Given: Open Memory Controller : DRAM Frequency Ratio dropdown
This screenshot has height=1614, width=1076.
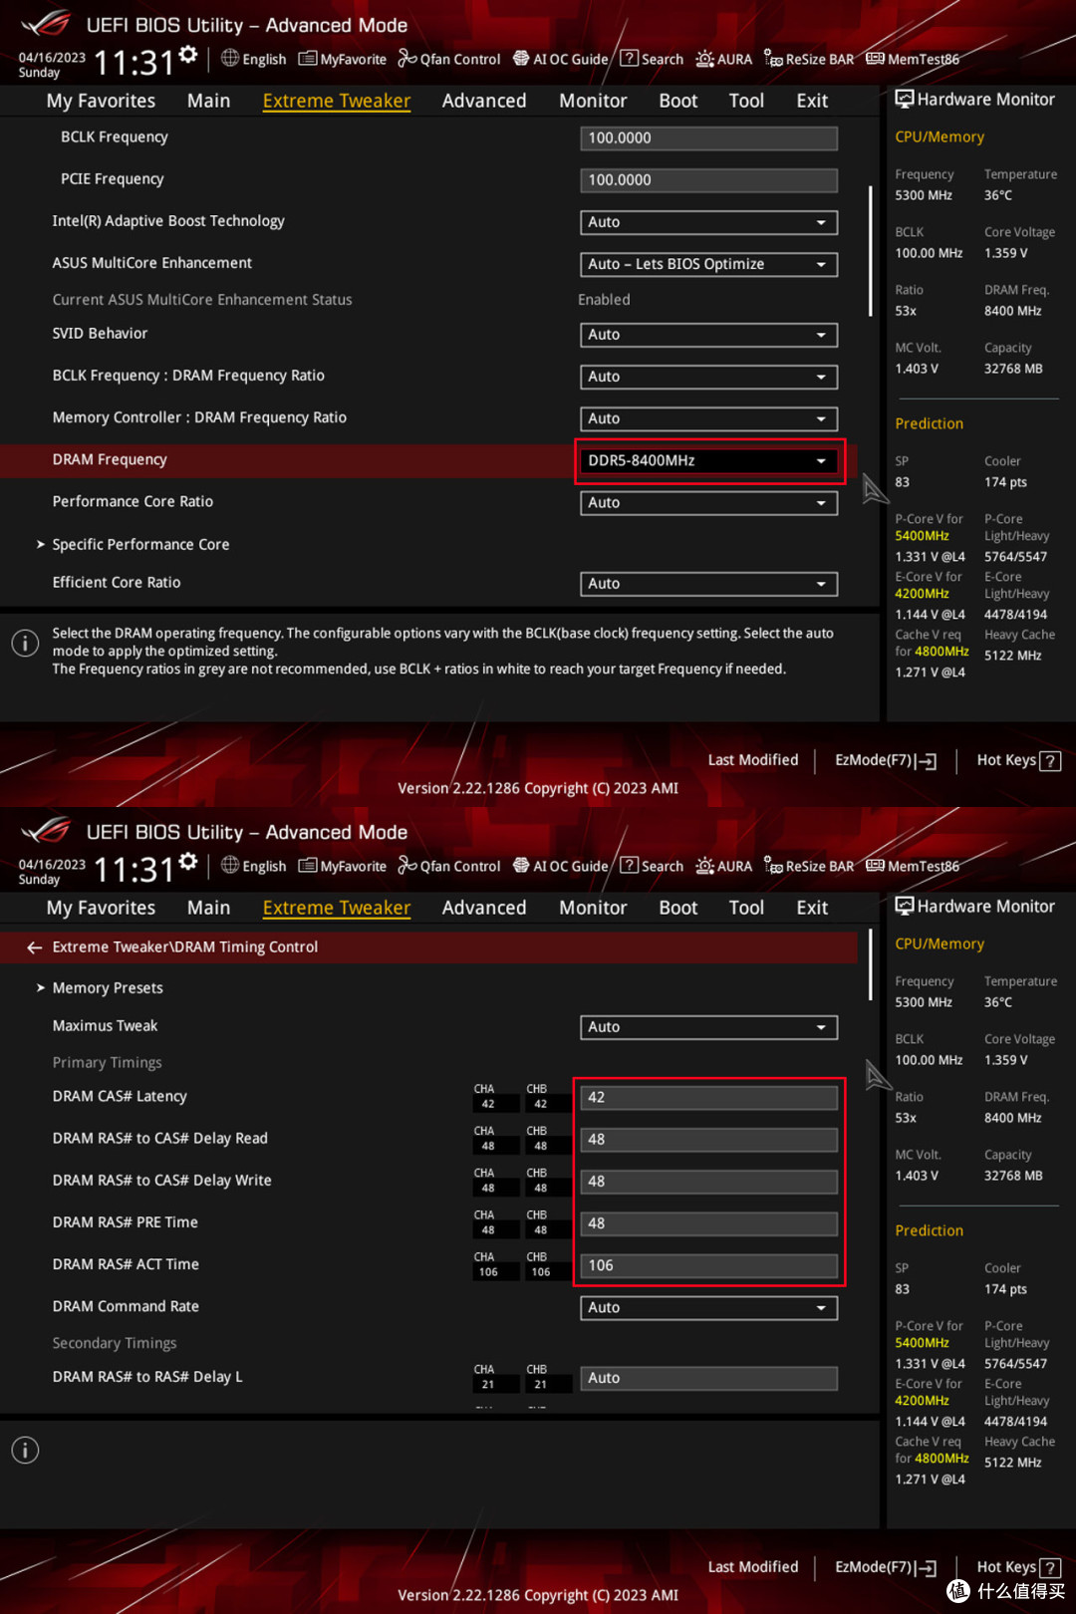Looking at the screenshot, I should [708, 418].
